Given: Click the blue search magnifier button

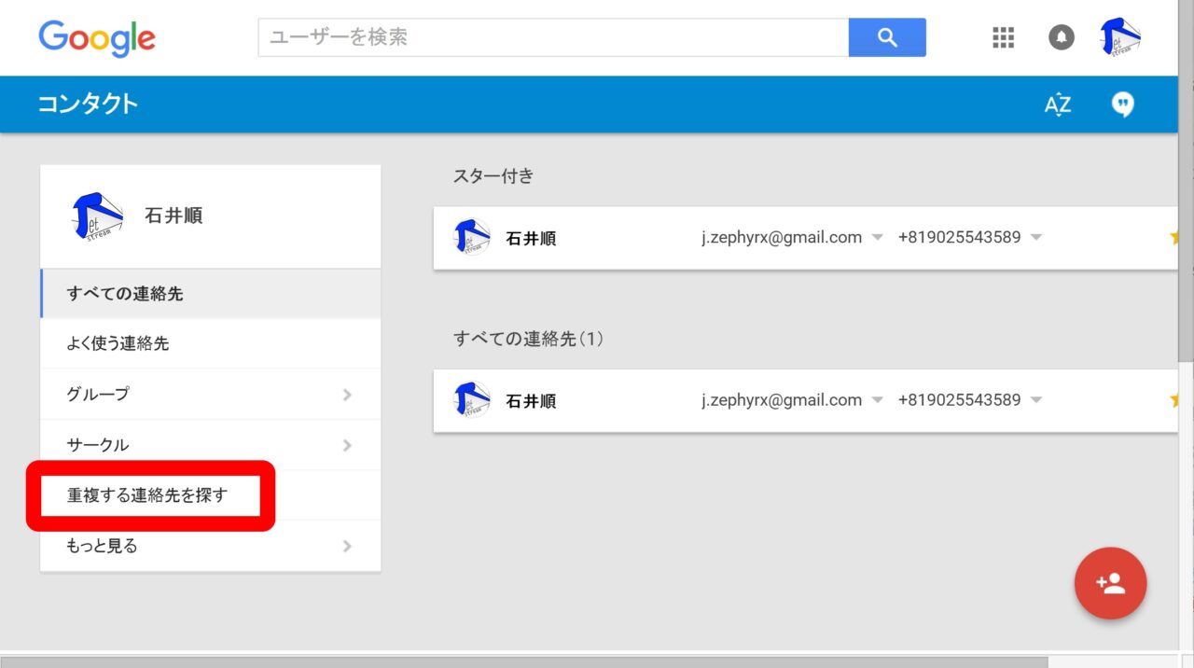Looking at the screenshot, I should tap(886, 37).
